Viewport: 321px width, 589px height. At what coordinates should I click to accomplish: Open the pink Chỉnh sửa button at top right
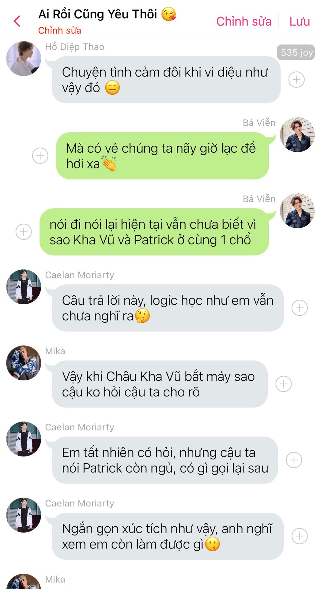(x=244, y=21)
